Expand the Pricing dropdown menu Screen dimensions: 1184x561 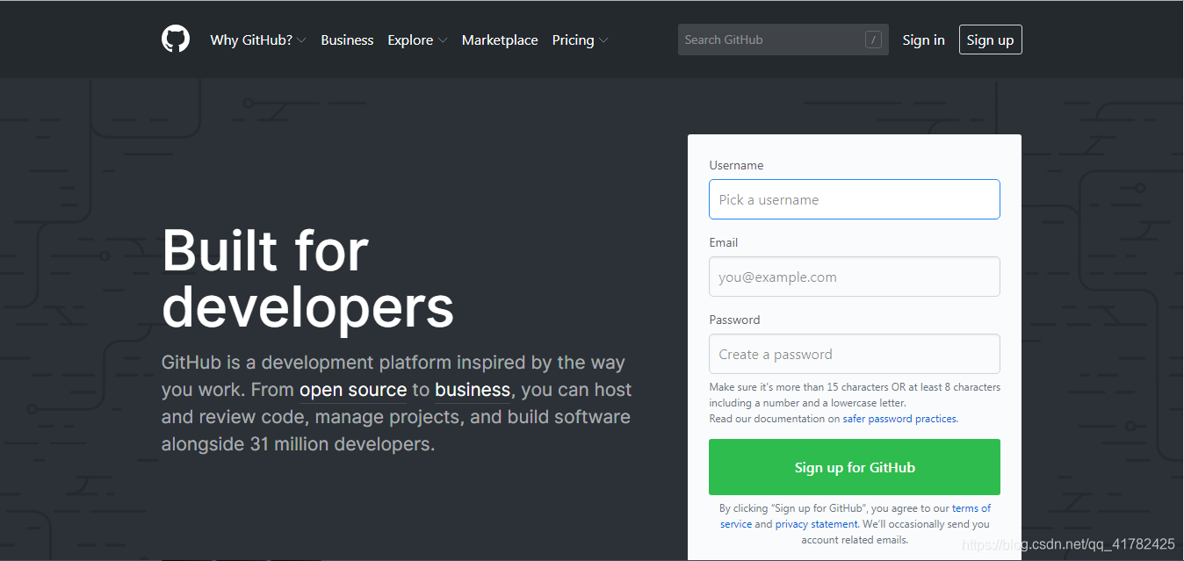[x=580, y=40]
